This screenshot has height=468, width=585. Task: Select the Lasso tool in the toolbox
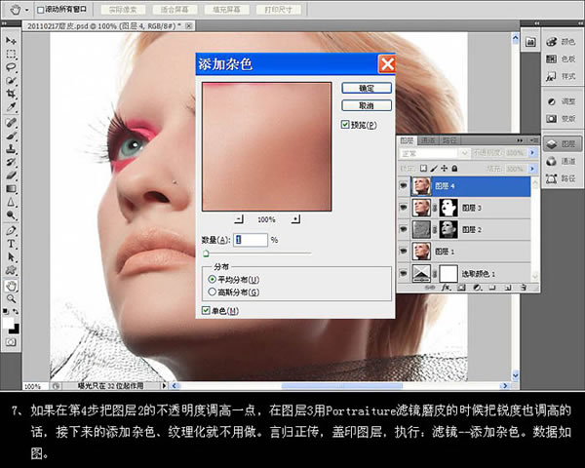[x=11, y=67]
